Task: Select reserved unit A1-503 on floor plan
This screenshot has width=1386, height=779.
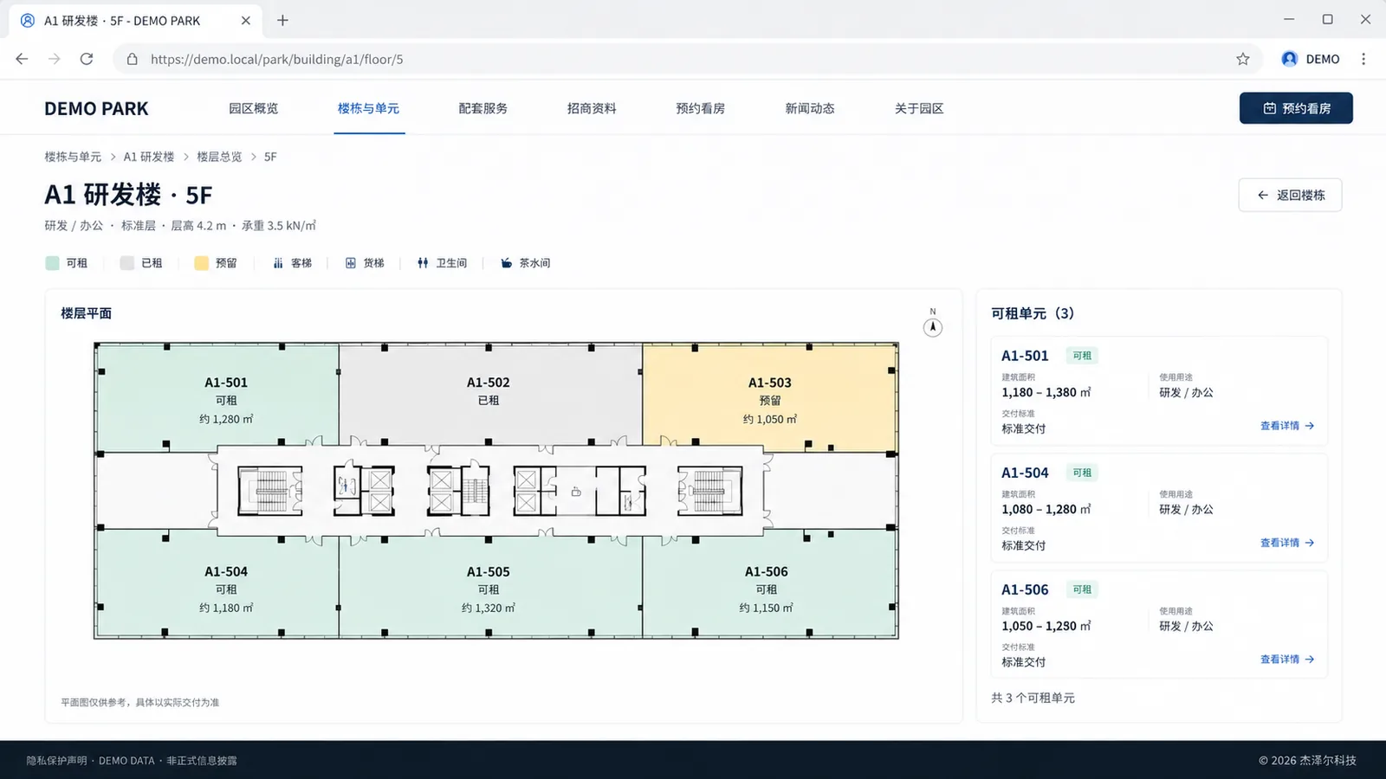Action: pyautogui.click(x=770, y=399)
